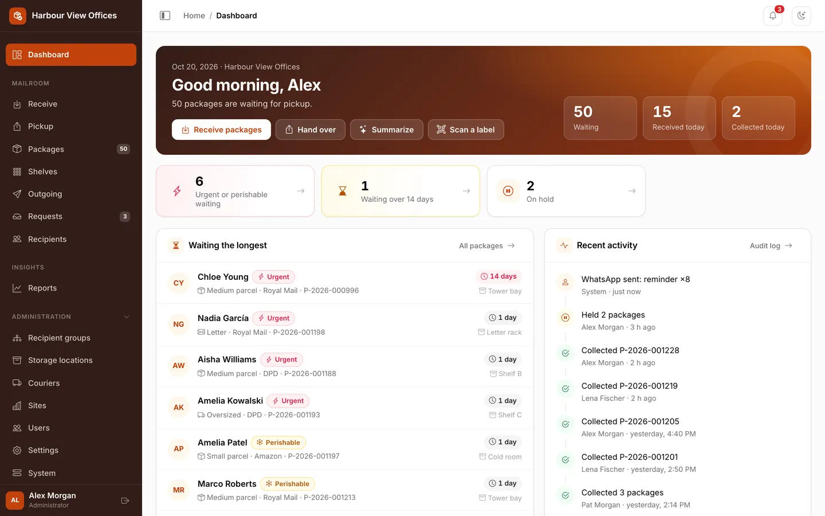The width and height of the screenshot is (825, 516).
Task: Open the Waiting over 14 days card
Action: tap(400, 191)
